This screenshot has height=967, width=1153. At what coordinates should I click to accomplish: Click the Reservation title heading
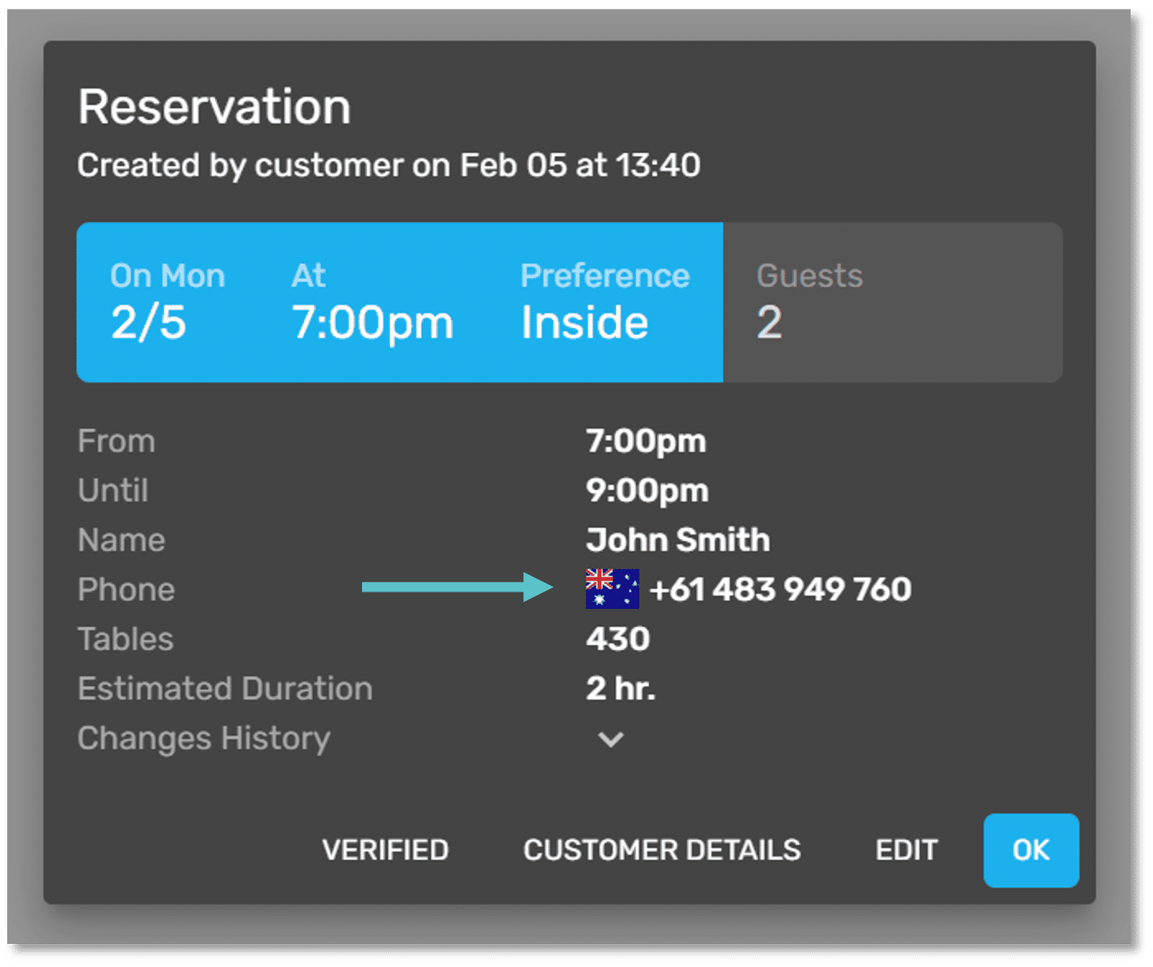click(214, 107)
